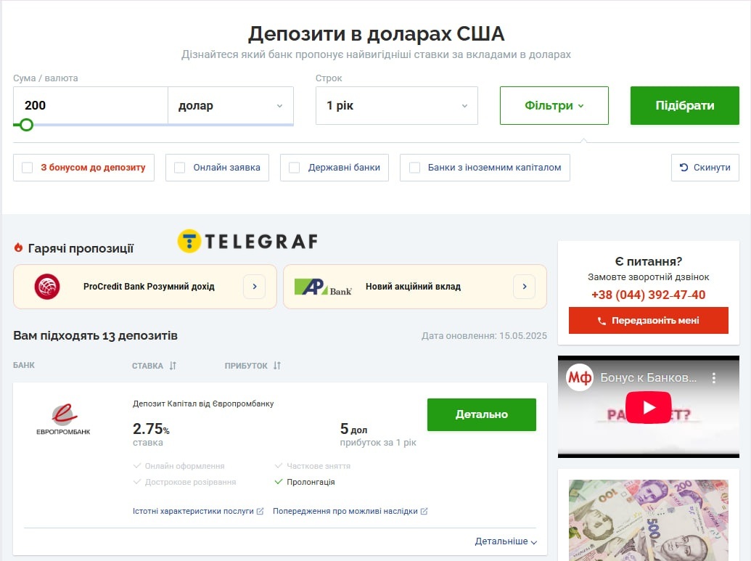
Task: Check the Державні банки filter
Action: pyautogui.click(x=295, y=168)
